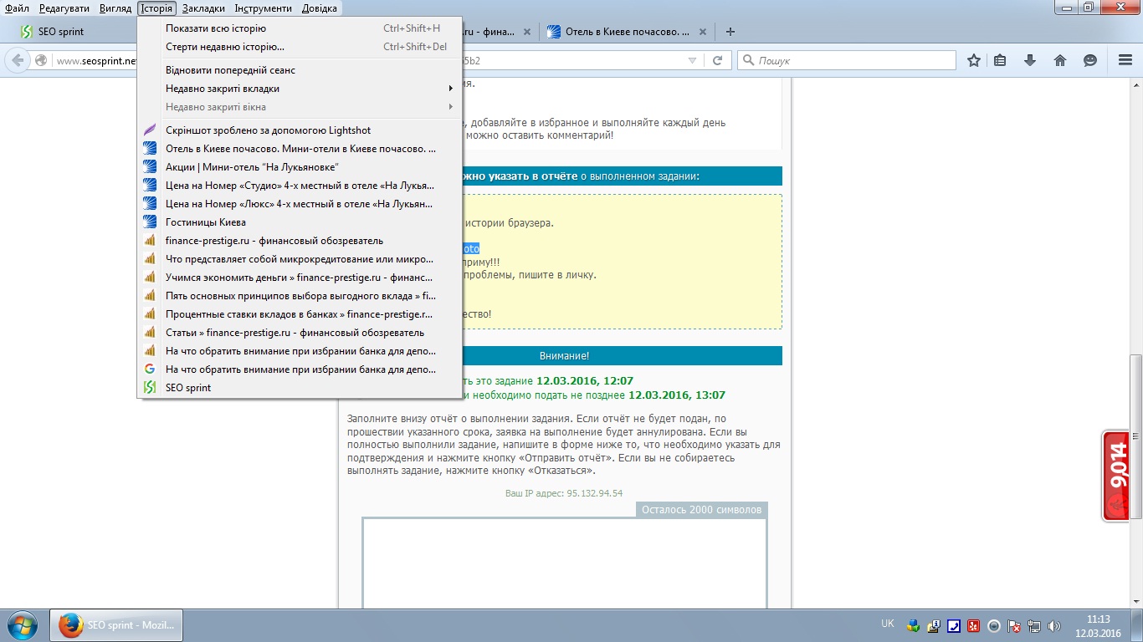The width and height of the screenshot is (1143, 642).
Task: Open history entry Гостиницы Киева
Action: [x=300, y=222]
